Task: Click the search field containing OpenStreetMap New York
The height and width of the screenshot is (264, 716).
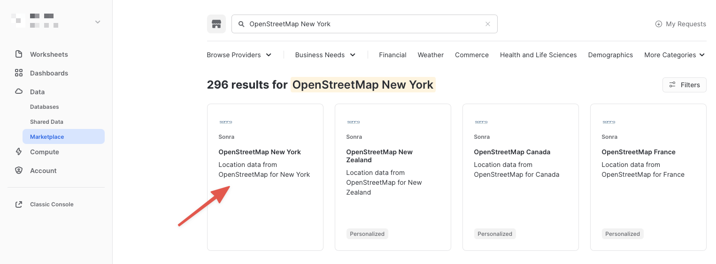Action: click(x=364, y=24)
